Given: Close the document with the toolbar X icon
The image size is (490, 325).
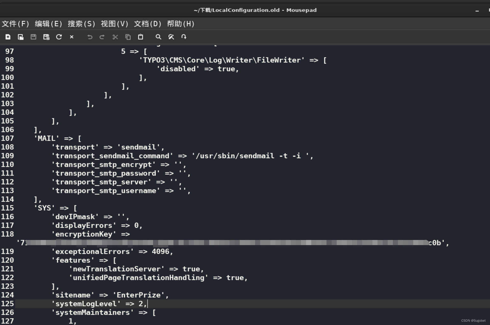Looking at the screenshot, I should click(72, 37).
